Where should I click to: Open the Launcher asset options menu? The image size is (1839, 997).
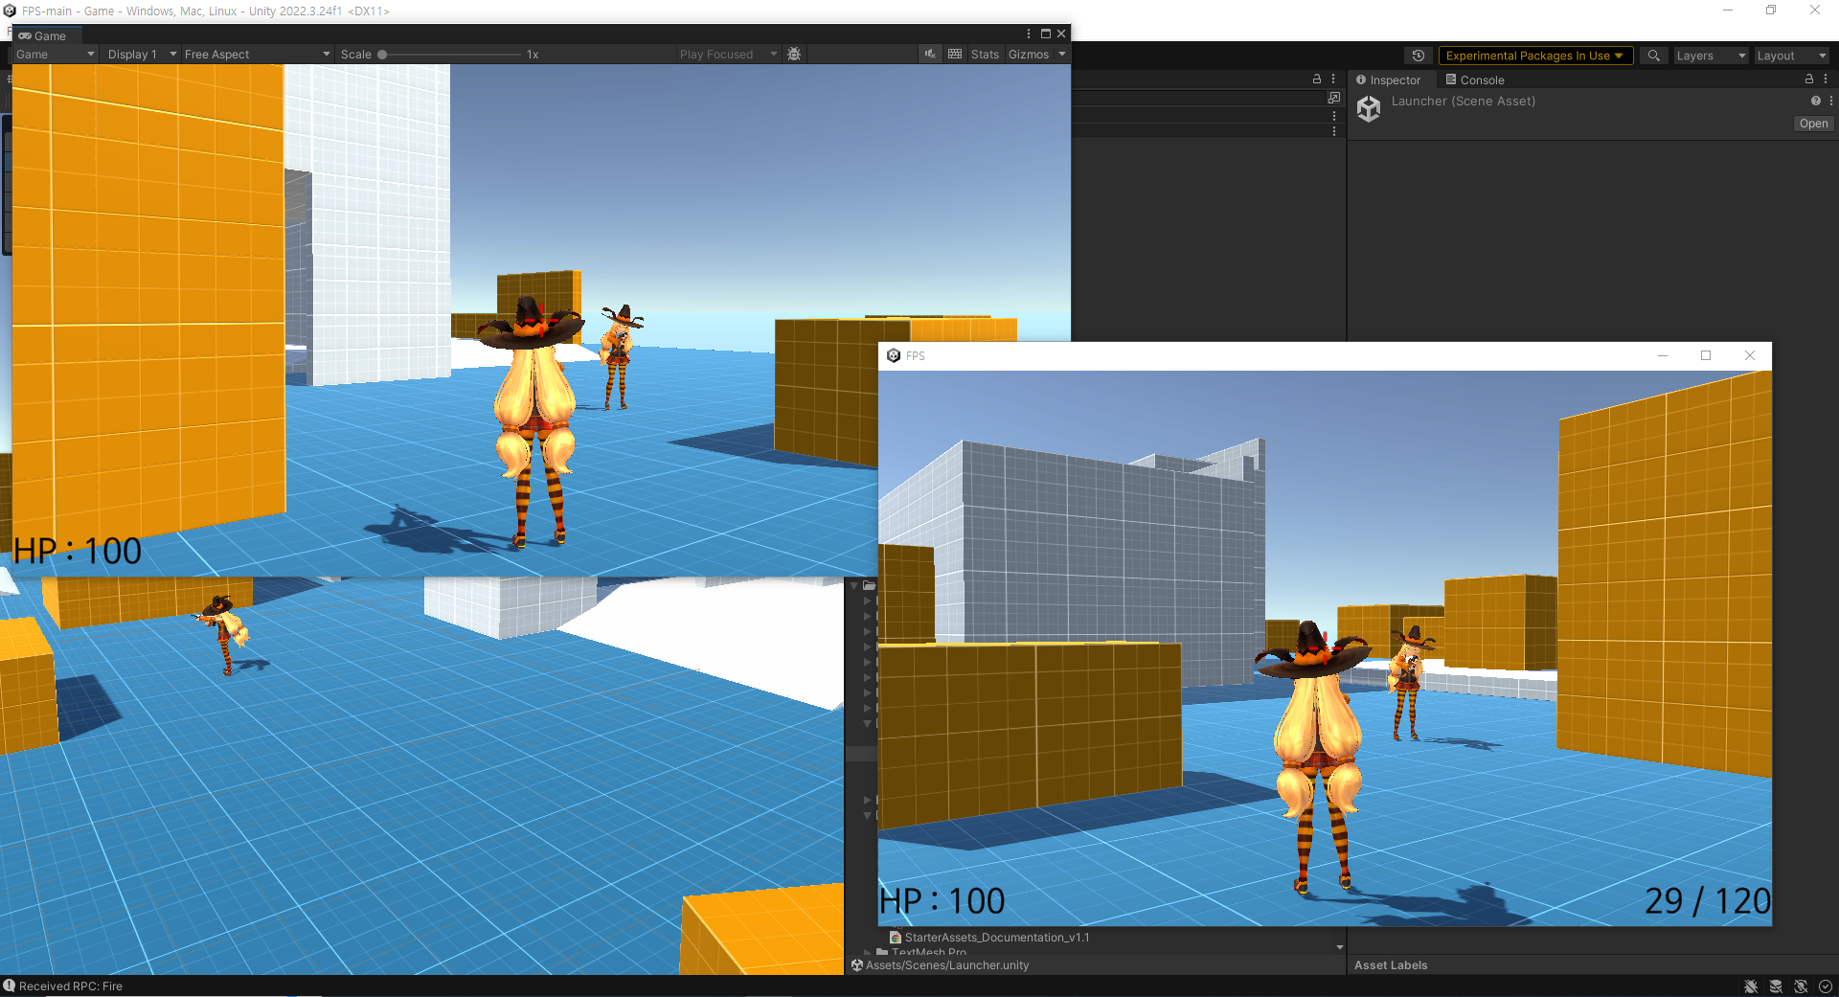pos(1831,101)
